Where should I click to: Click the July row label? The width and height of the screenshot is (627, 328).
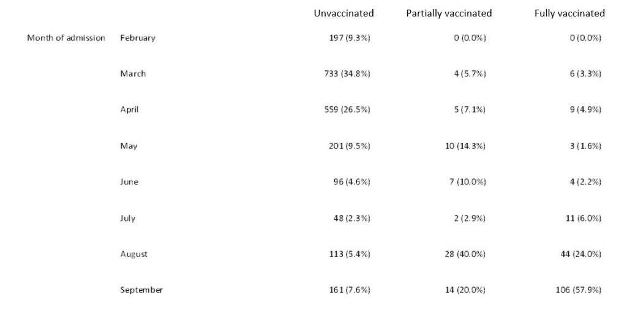127,218
